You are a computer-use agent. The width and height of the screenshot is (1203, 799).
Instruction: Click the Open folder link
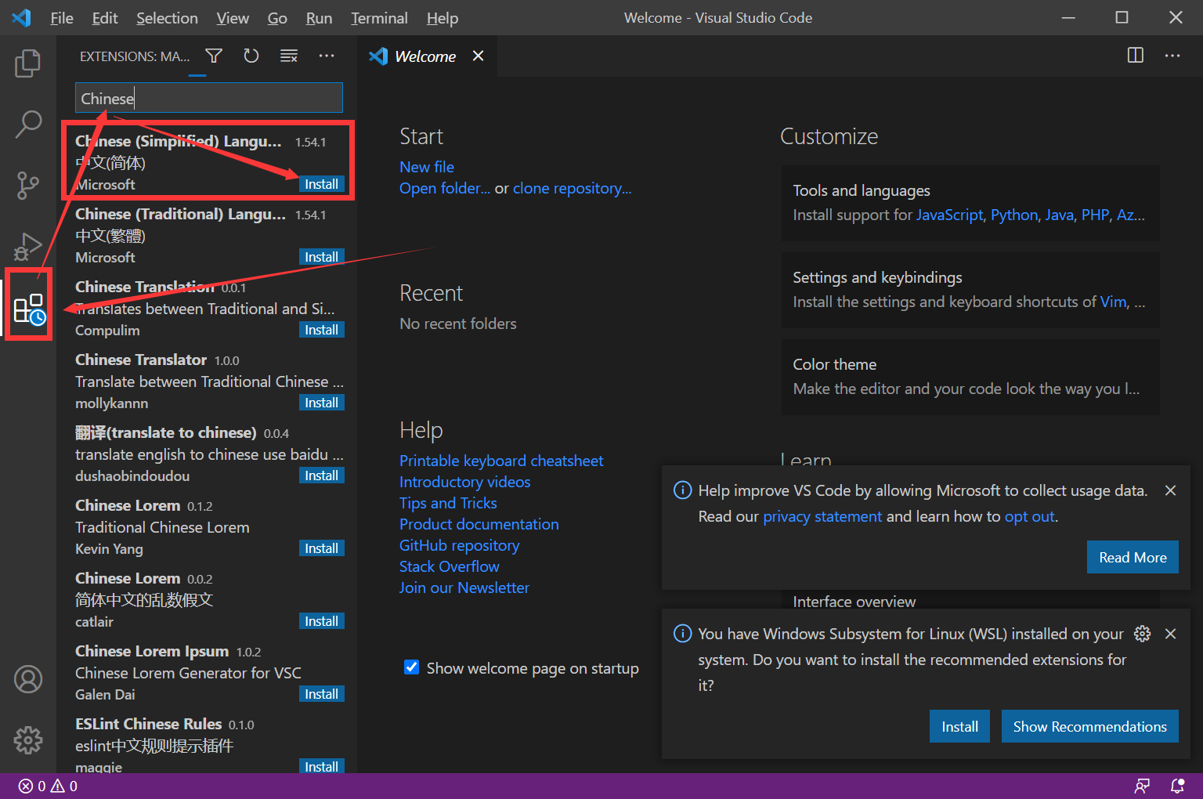(x=445, y=188)
